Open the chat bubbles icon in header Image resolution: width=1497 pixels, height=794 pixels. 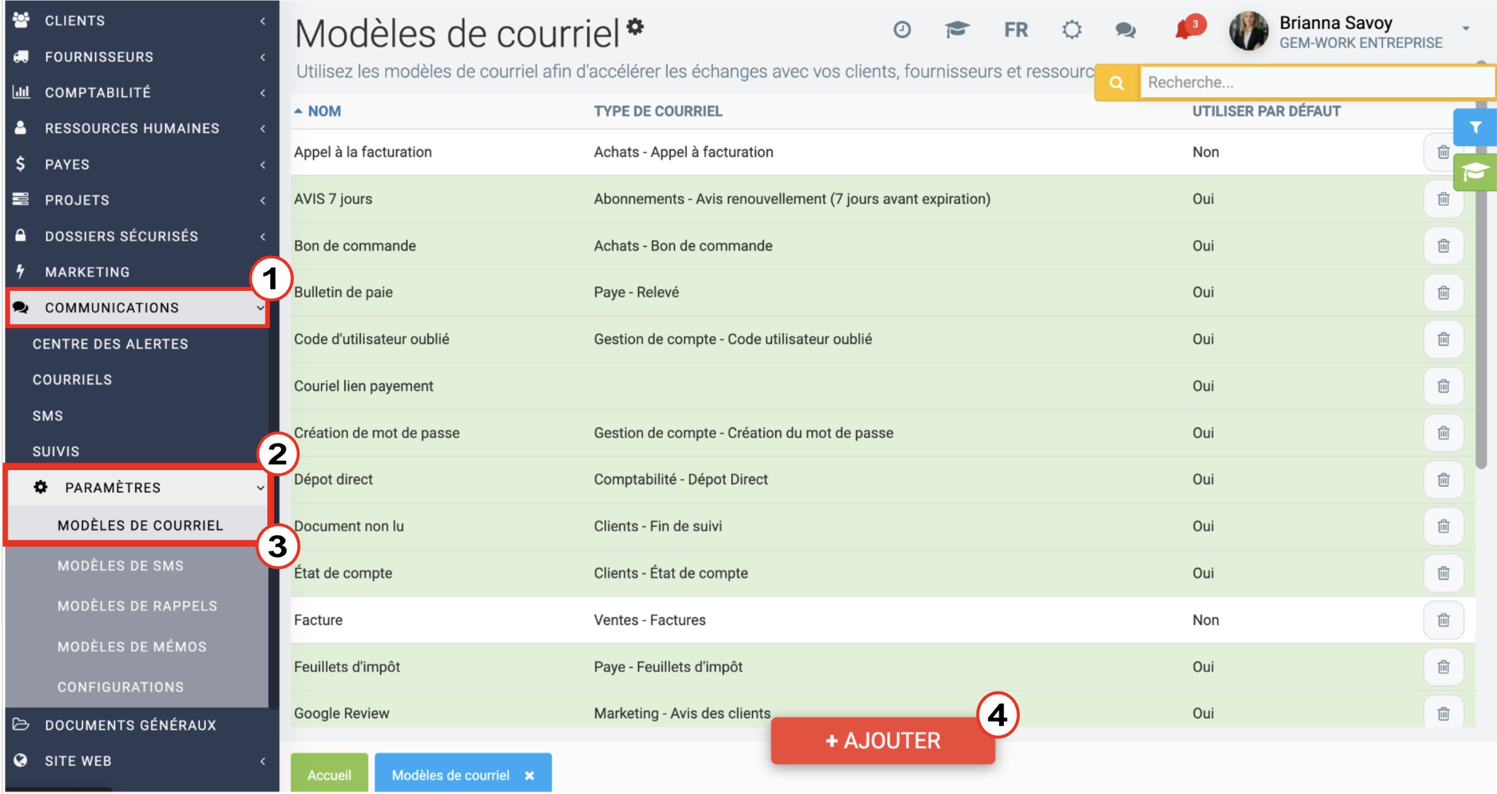[1125, 30]
